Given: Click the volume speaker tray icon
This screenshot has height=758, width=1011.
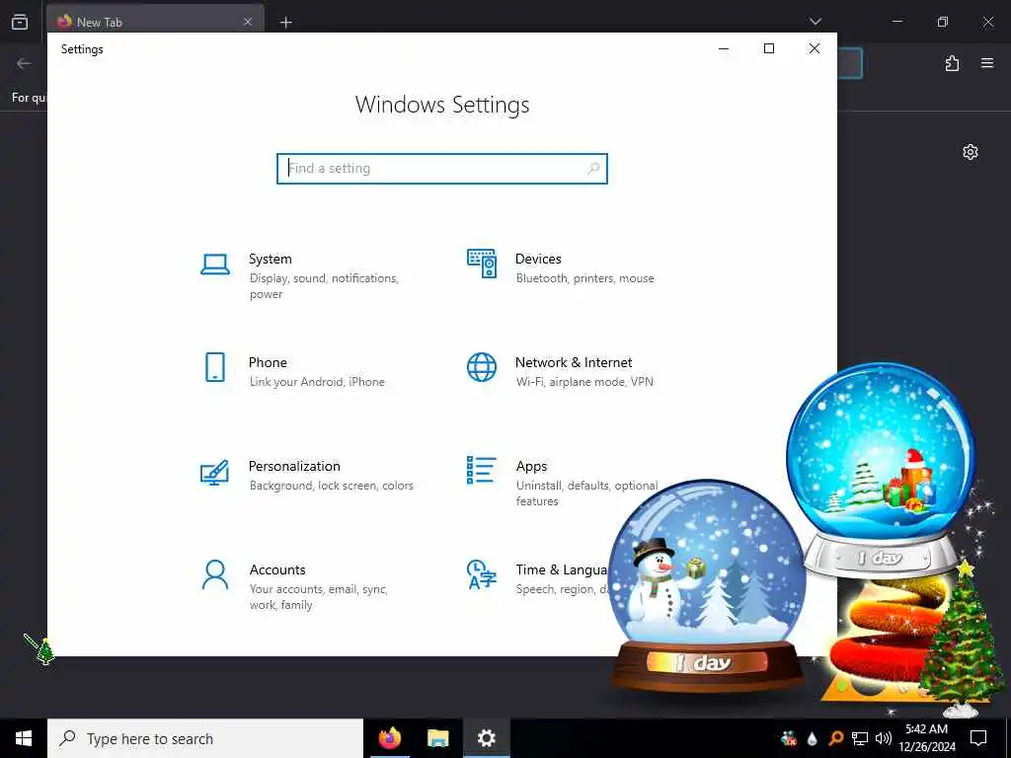Looking at the screenshot, I should click(884, 738).
